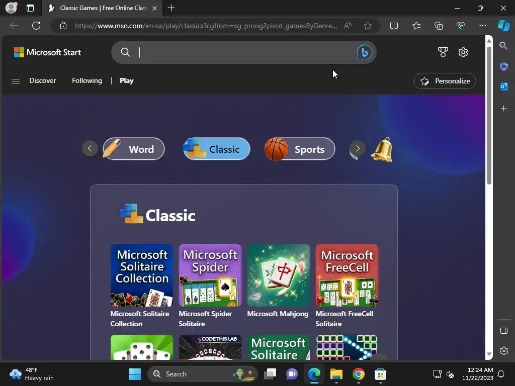Image resolution: width=515 pixels, height=386 pixels.
Task: Launch Google Chrome from the taskbar
Action: tap(358, 374)
